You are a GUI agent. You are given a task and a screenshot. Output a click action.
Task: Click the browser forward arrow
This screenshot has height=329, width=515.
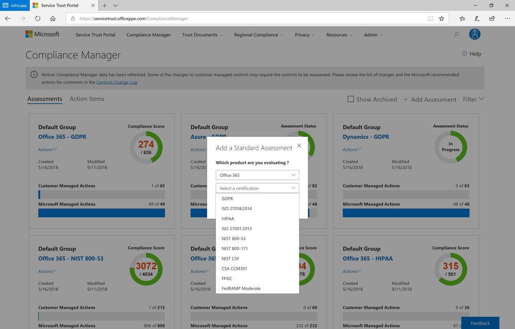click(x=22, y=19)
